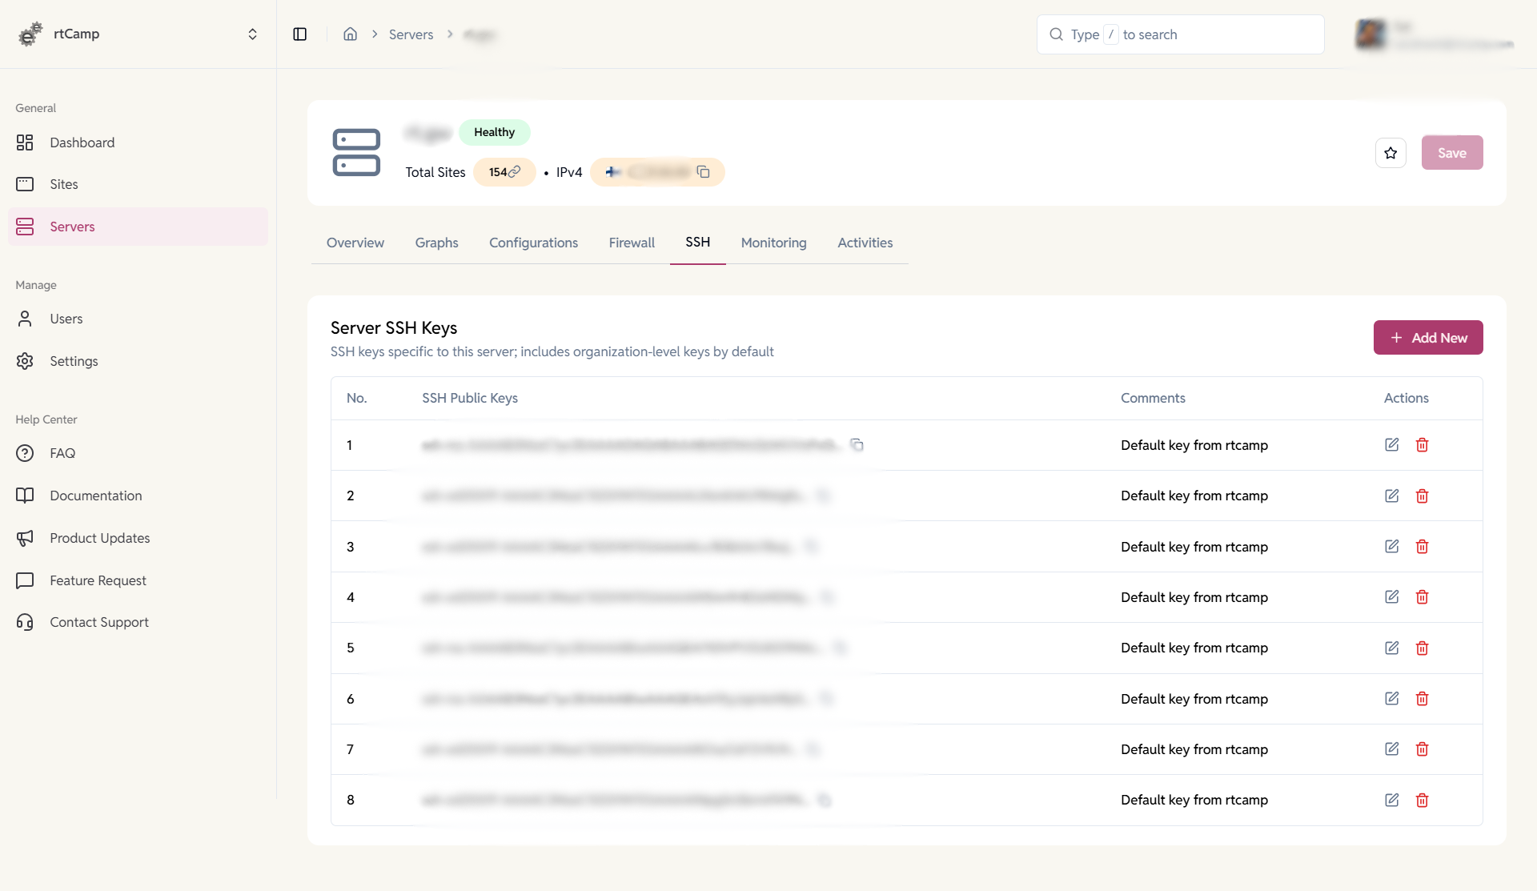Delete the SSH key in row 6

1423,699
